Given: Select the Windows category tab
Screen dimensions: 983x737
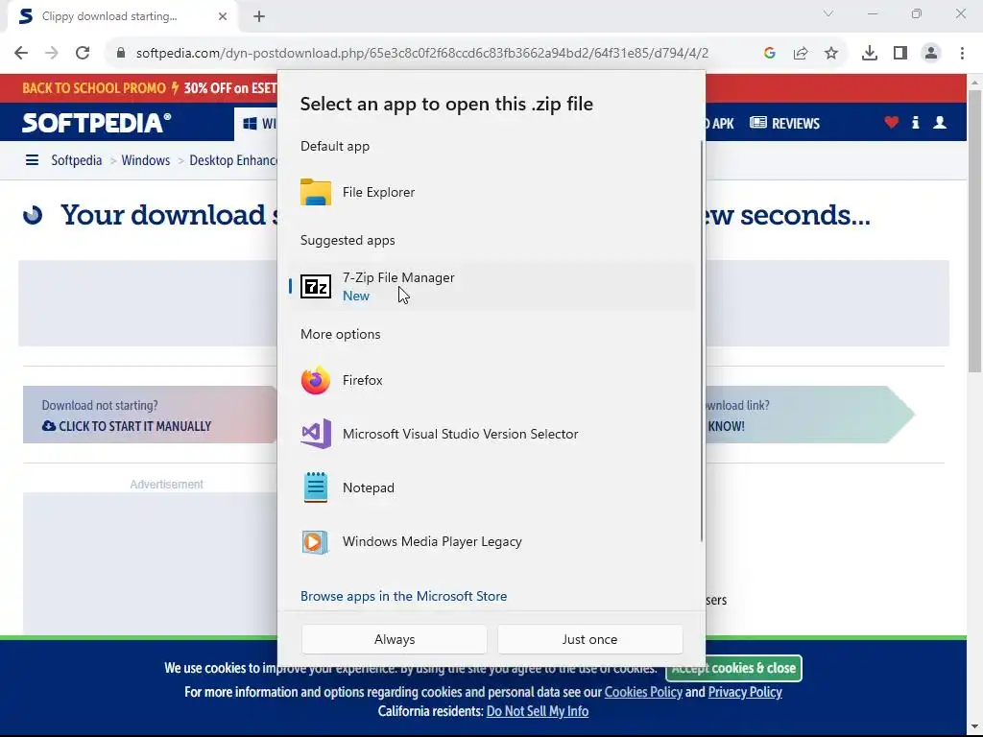Looking at the screenshot, I should [257, 124].
